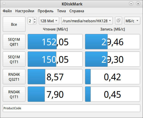Screen dimensions: 143x118
Task: Click the 29,30 write result bar
Action: click(113, 59)
